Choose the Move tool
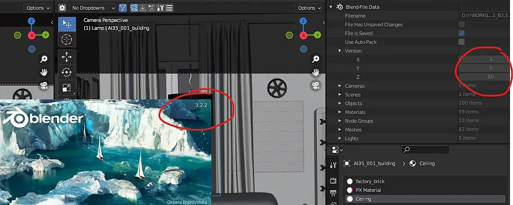Image resolution: width=513 pixels, height=205 pixels. pos(67,57)
